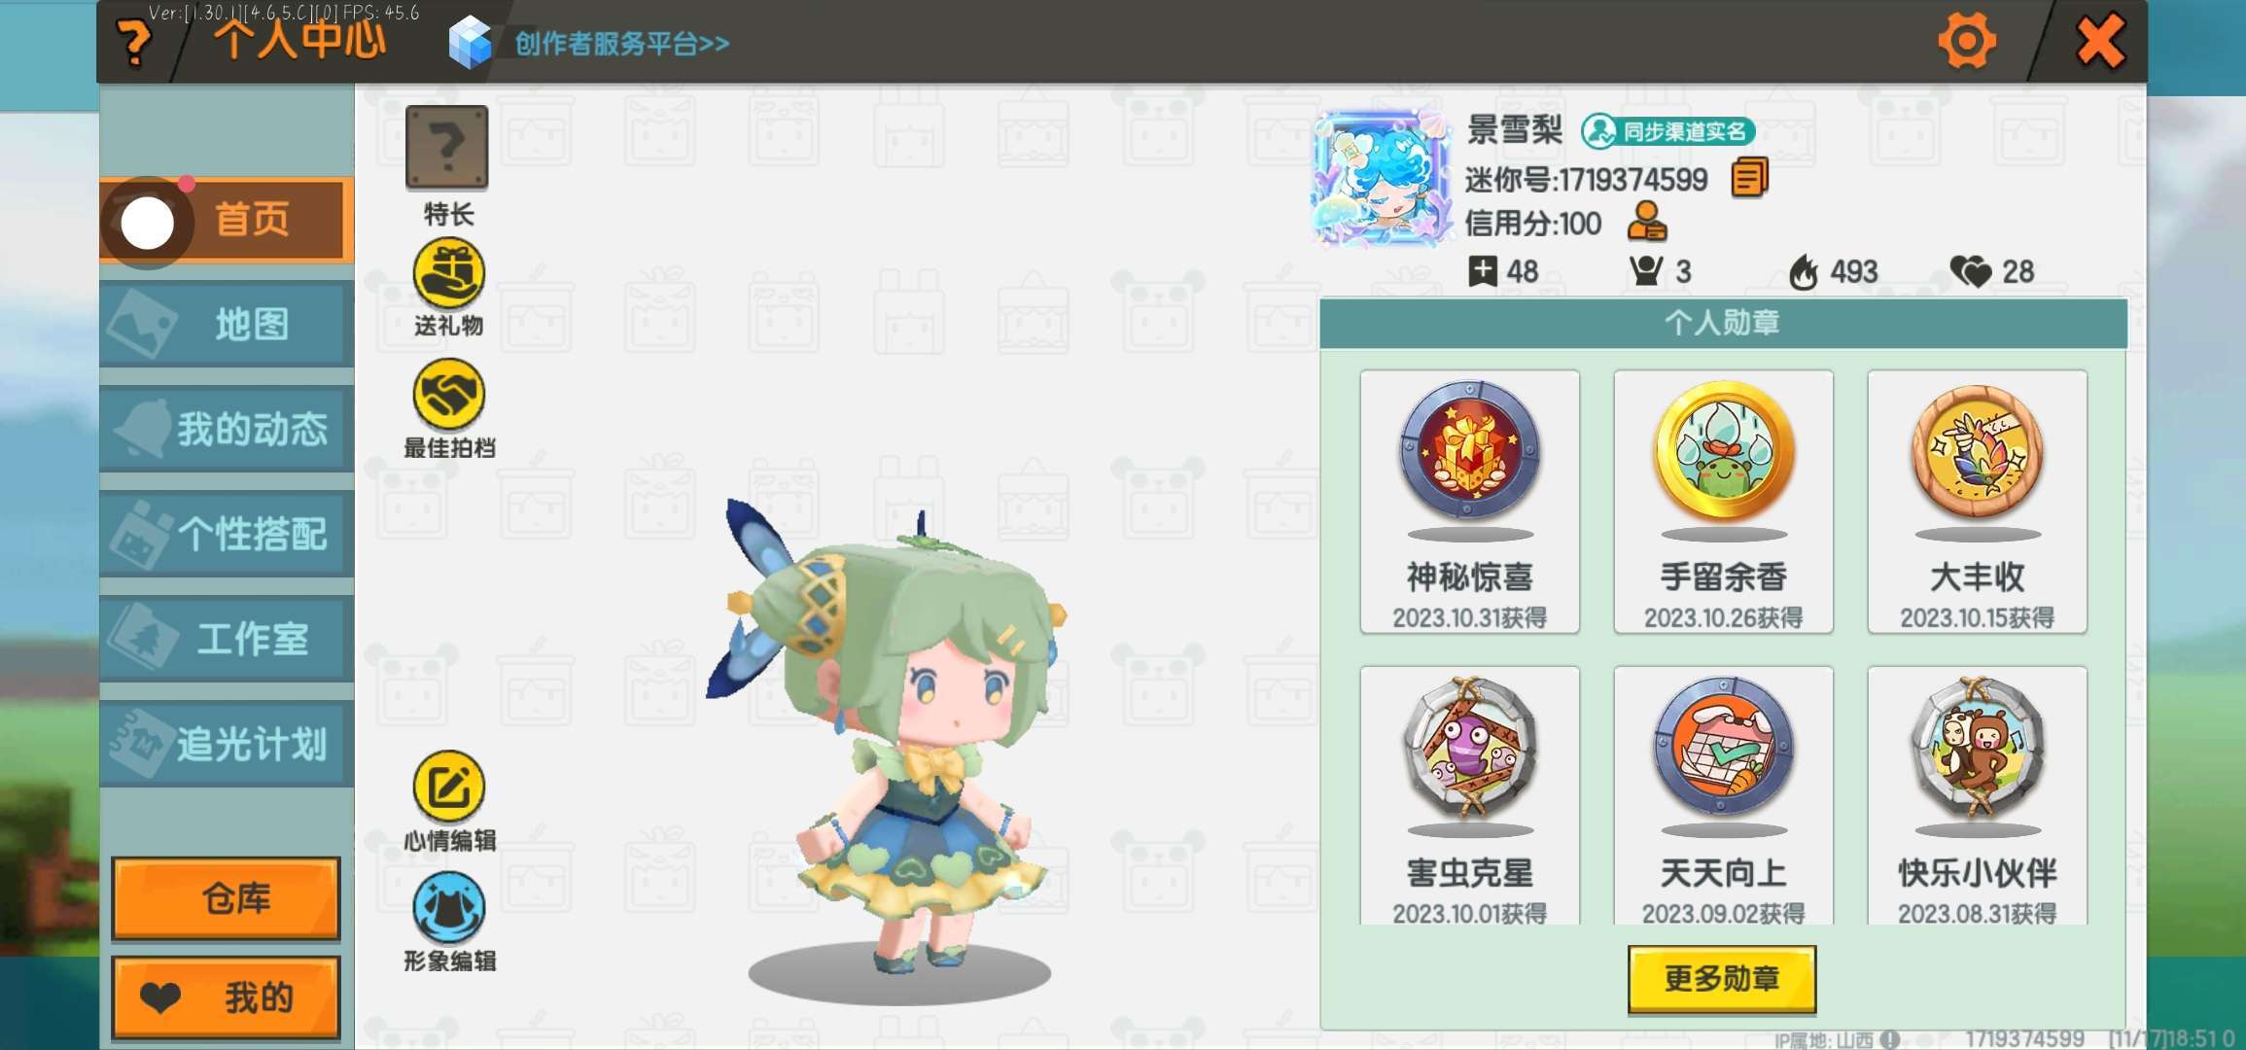The height and width of the screenshot is (1050, 2246).
Task: Click the 仓库 warehouse button
Action: click(227, 898)
